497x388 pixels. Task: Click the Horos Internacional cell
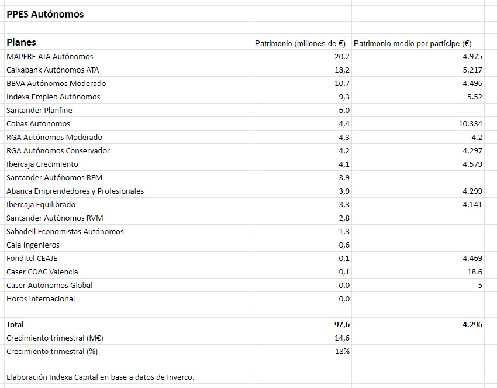pos(40,298)
